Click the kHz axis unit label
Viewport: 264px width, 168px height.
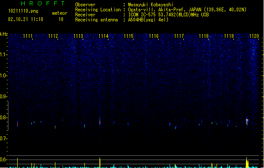(x=4, y=34)
